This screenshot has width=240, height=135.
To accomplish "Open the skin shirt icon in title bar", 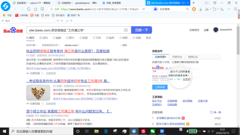I will point(215,3).
